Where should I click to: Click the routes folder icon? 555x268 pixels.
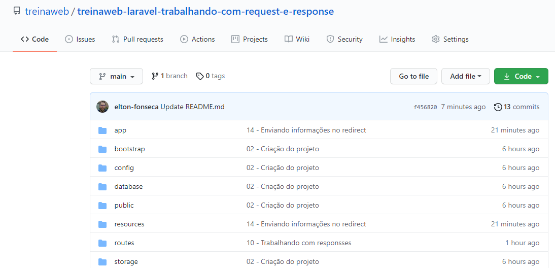102,243
